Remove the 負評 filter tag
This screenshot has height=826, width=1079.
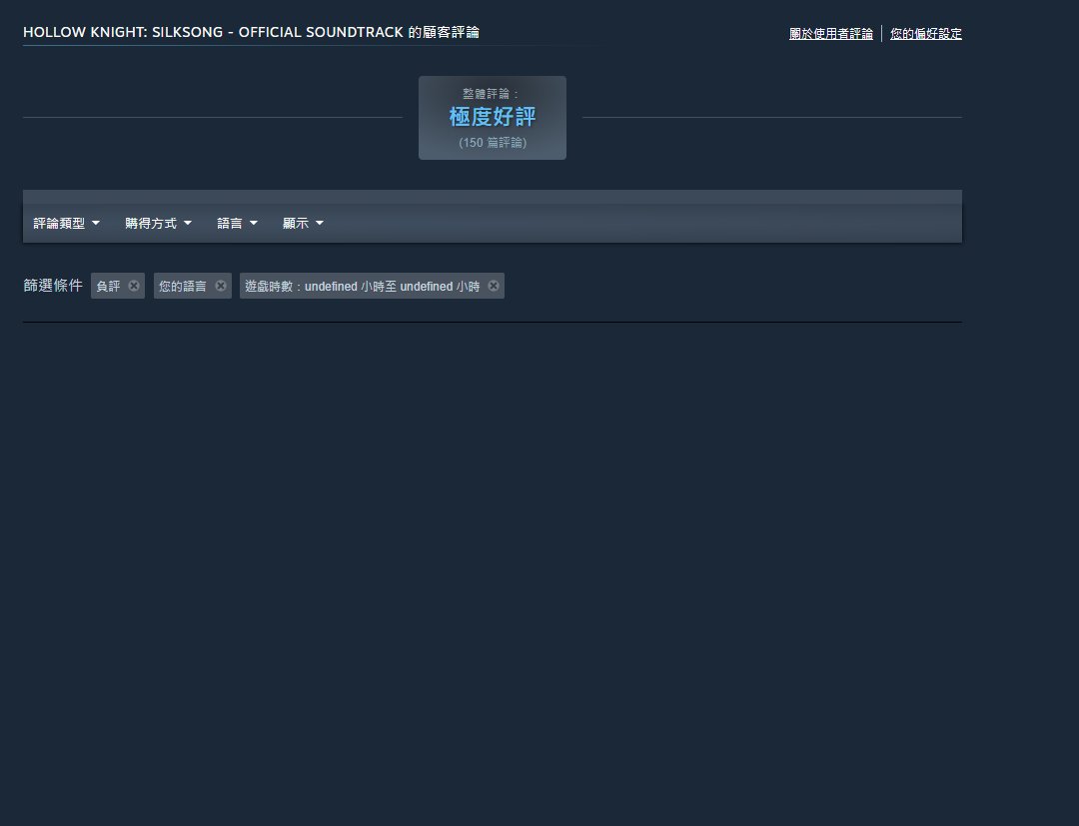[x=134, y=286]
